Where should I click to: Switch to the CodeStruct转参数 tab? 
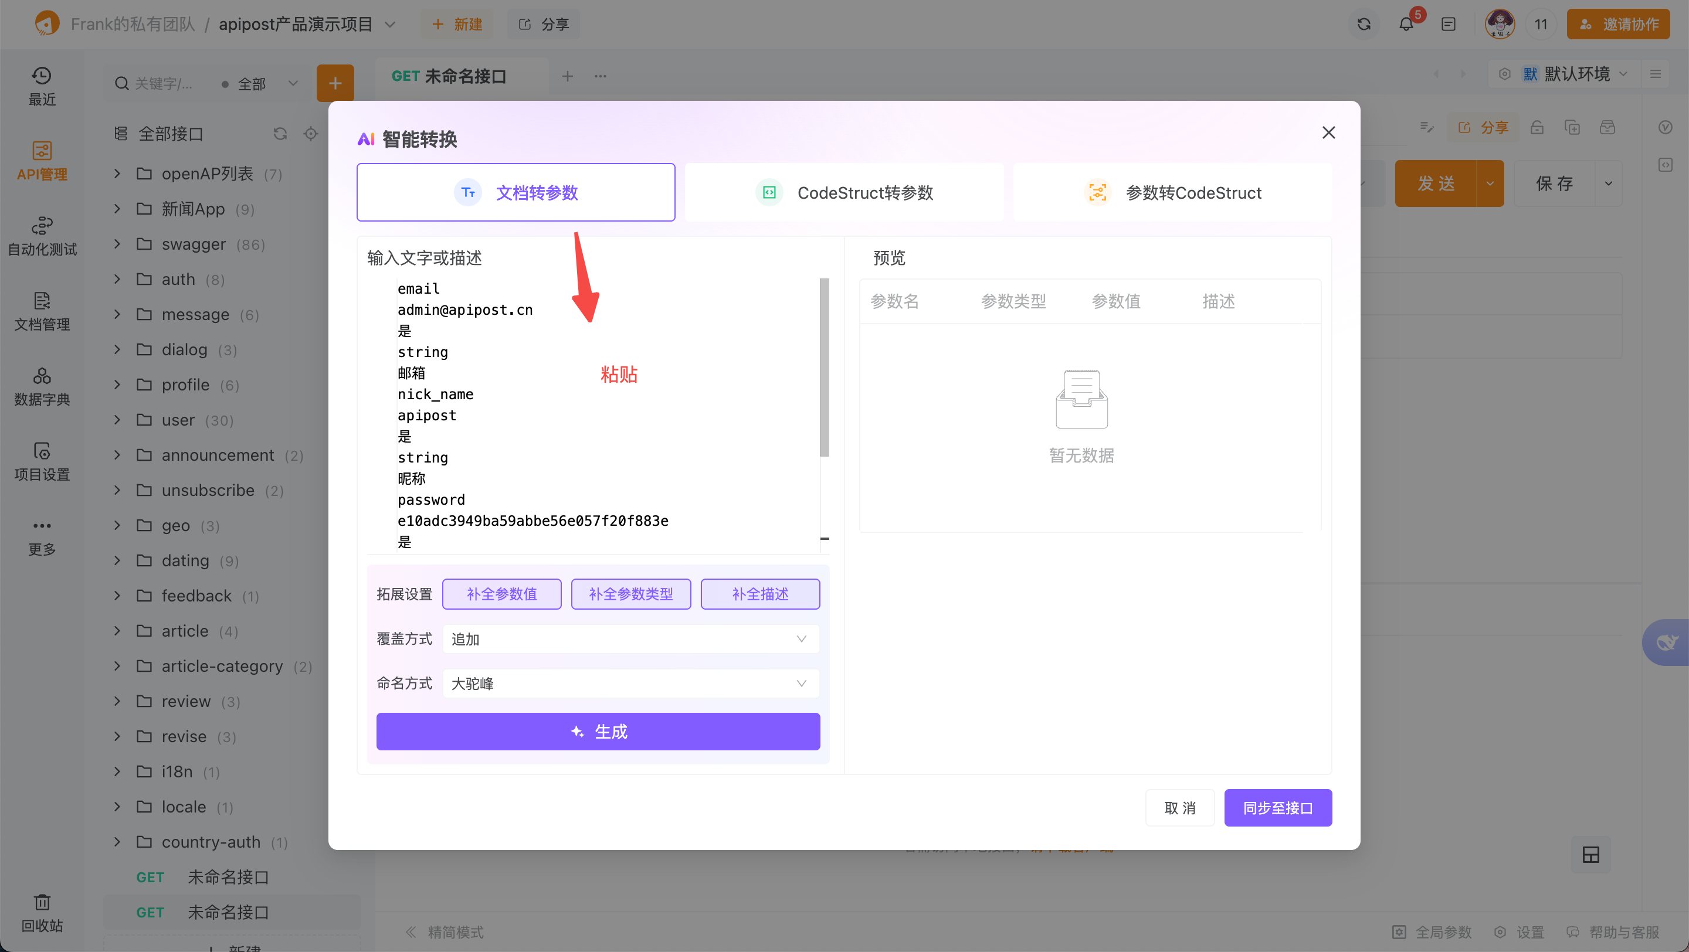(844, 192)
